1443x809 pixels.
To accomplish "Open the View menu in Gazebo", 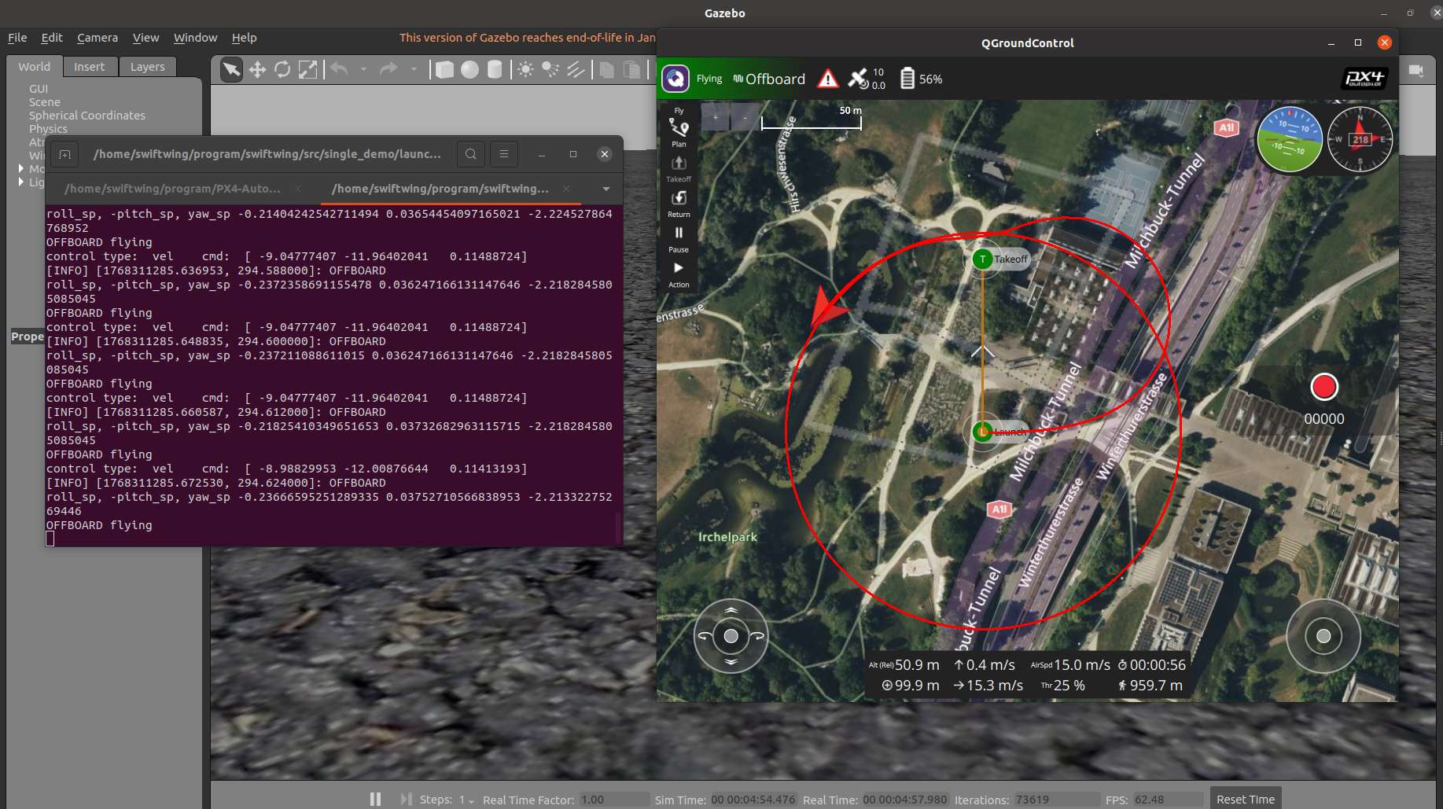I will tap(145, 38).
